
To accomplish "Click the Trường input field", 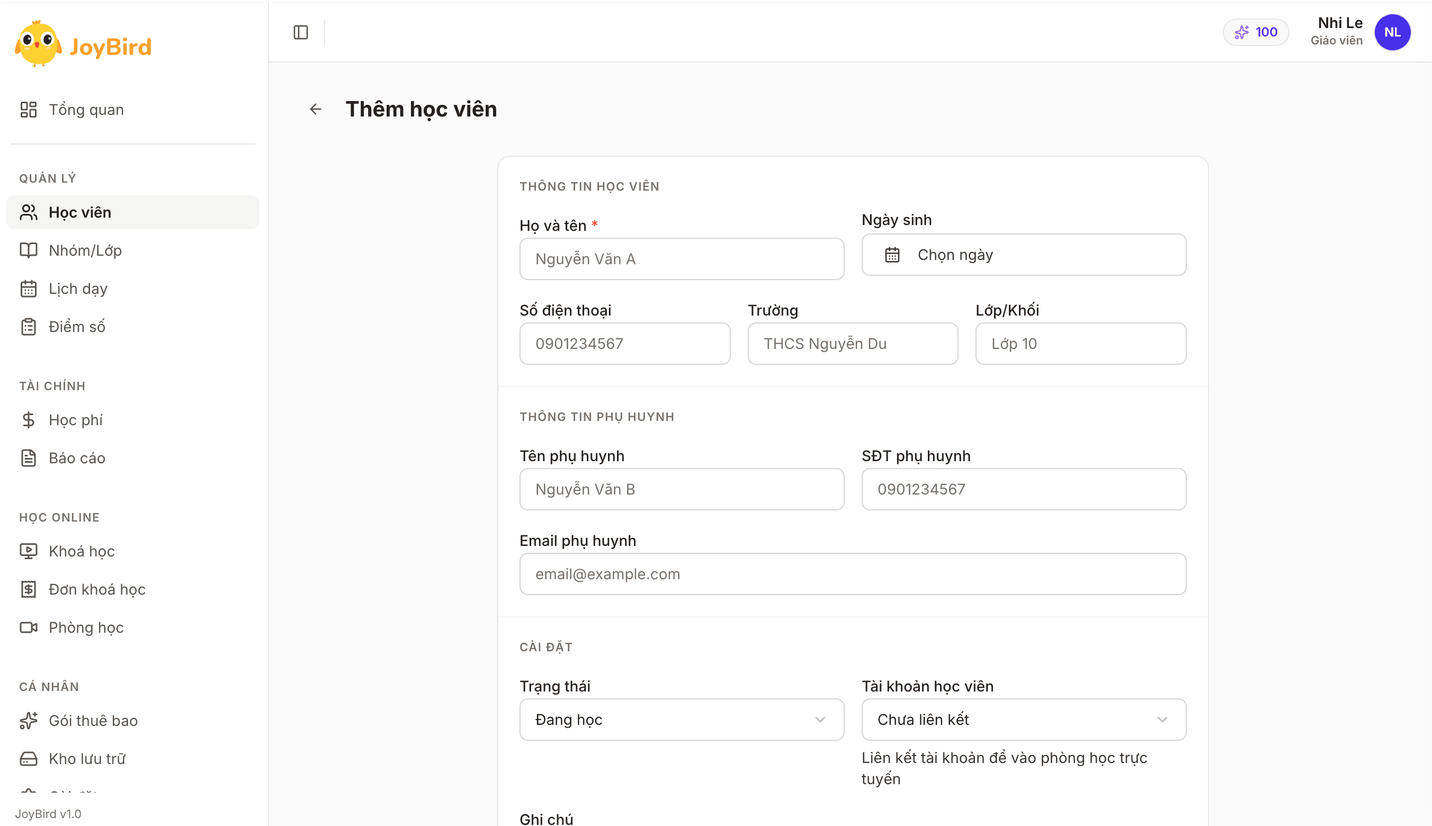I will (x=852, y=344).
